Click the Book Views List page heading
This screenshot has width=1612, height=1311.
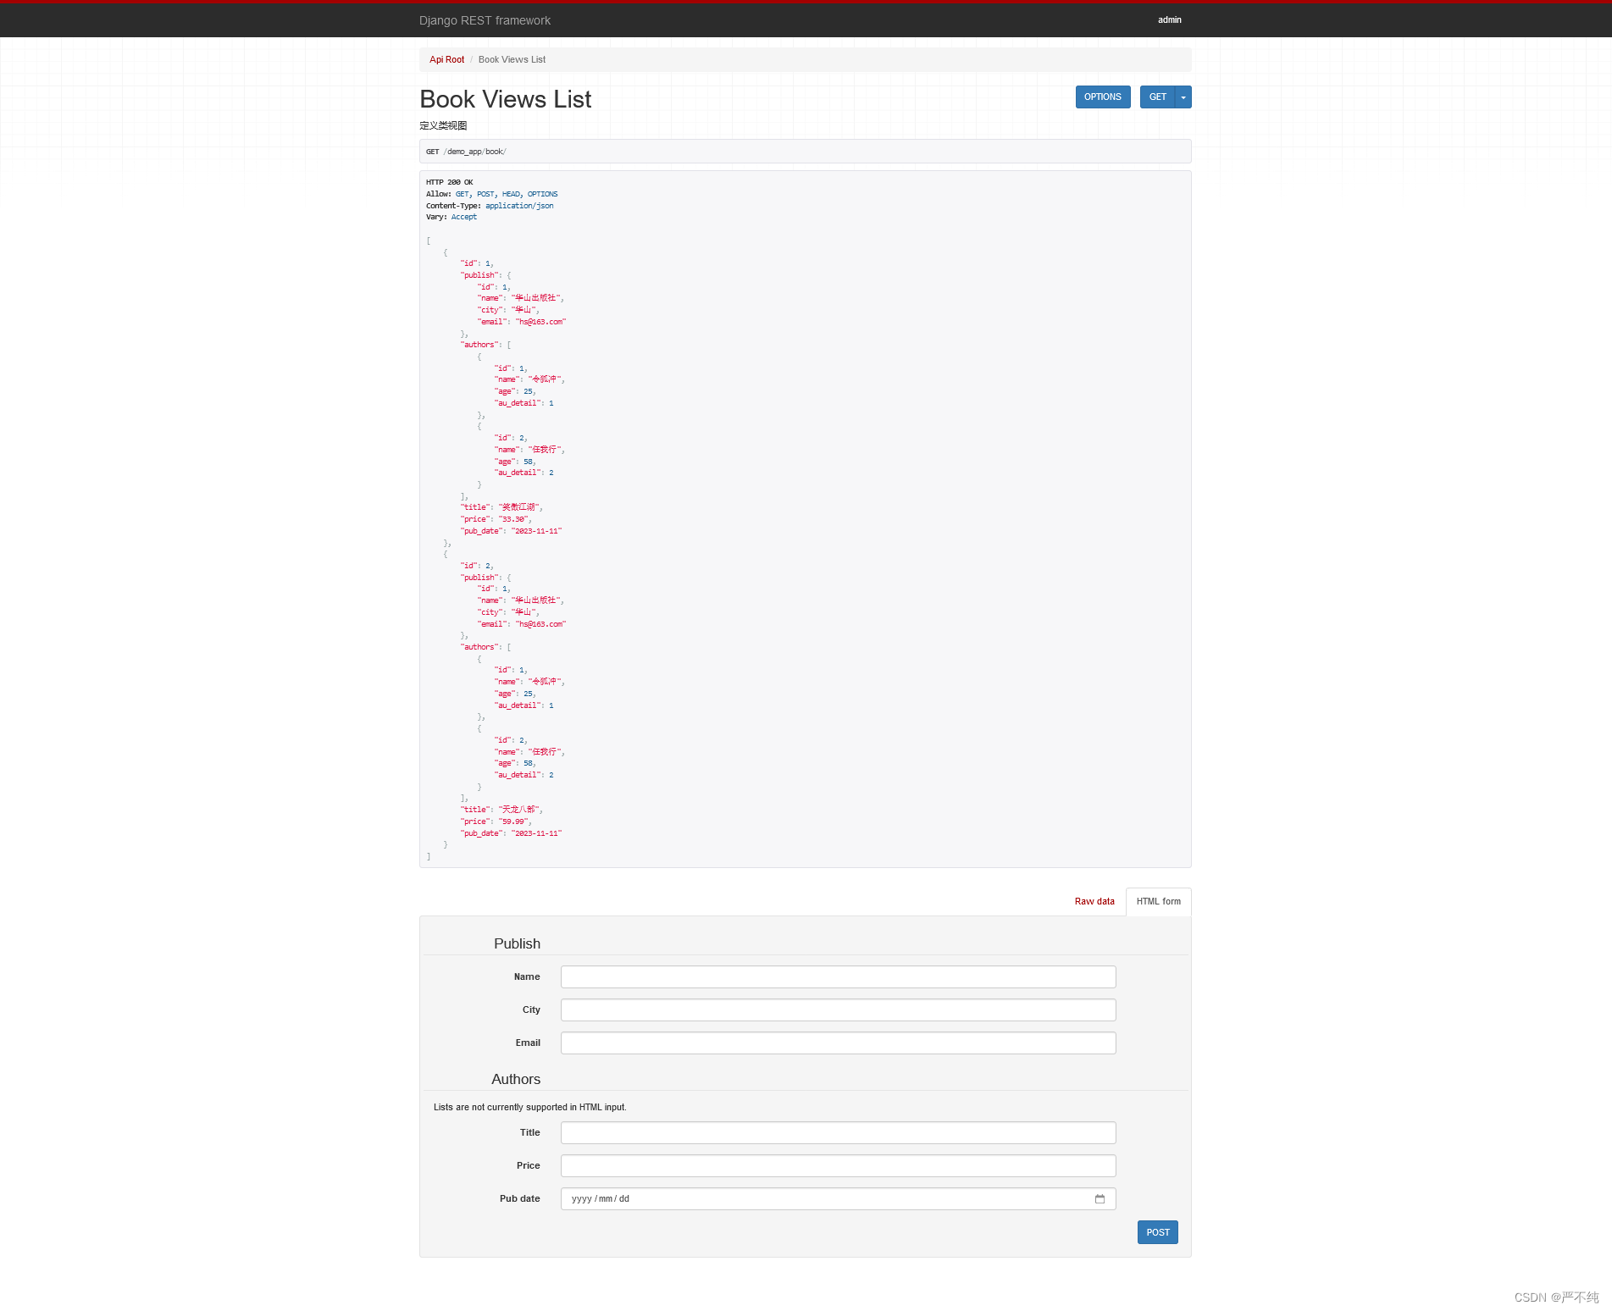(506, 100)
